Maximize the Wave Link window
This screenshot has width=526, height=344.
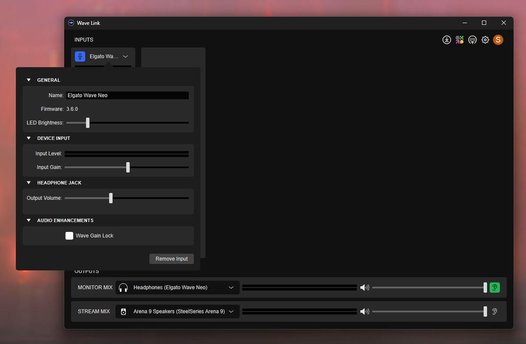click(484, 23)
